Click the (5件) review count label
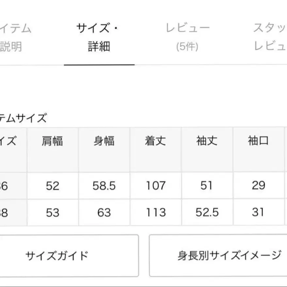Viewport: 287px width, 287px height. (x=188, y=46)
